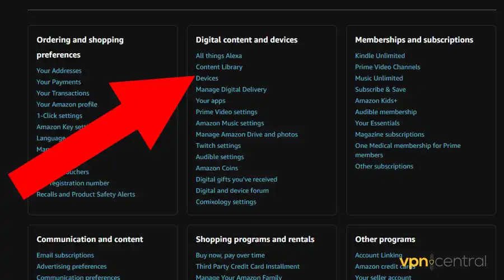
Task: Open Your apps link
Action: click(x=210, y=101)
